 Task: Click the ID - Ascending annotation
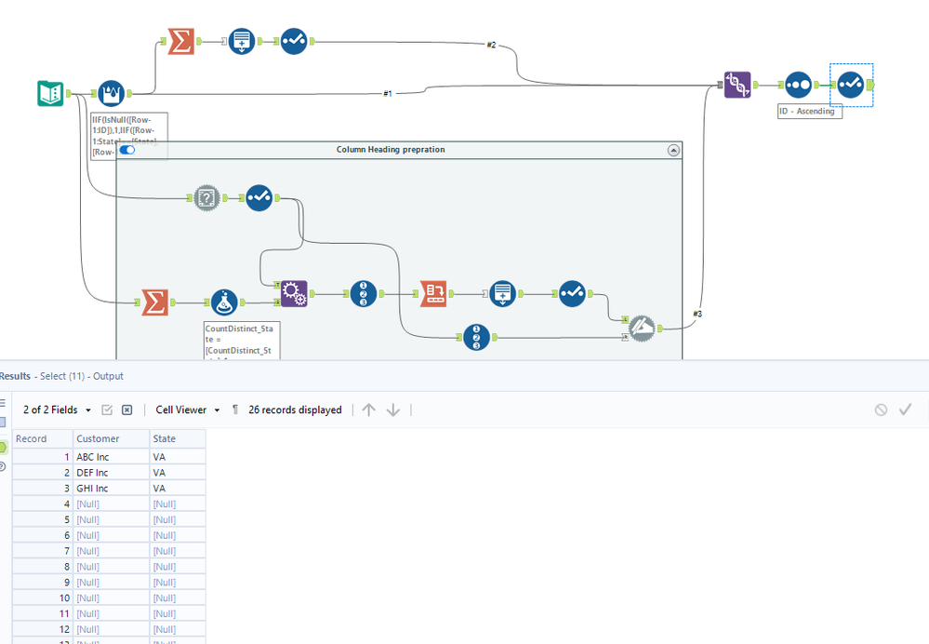(x=810, y=112)
